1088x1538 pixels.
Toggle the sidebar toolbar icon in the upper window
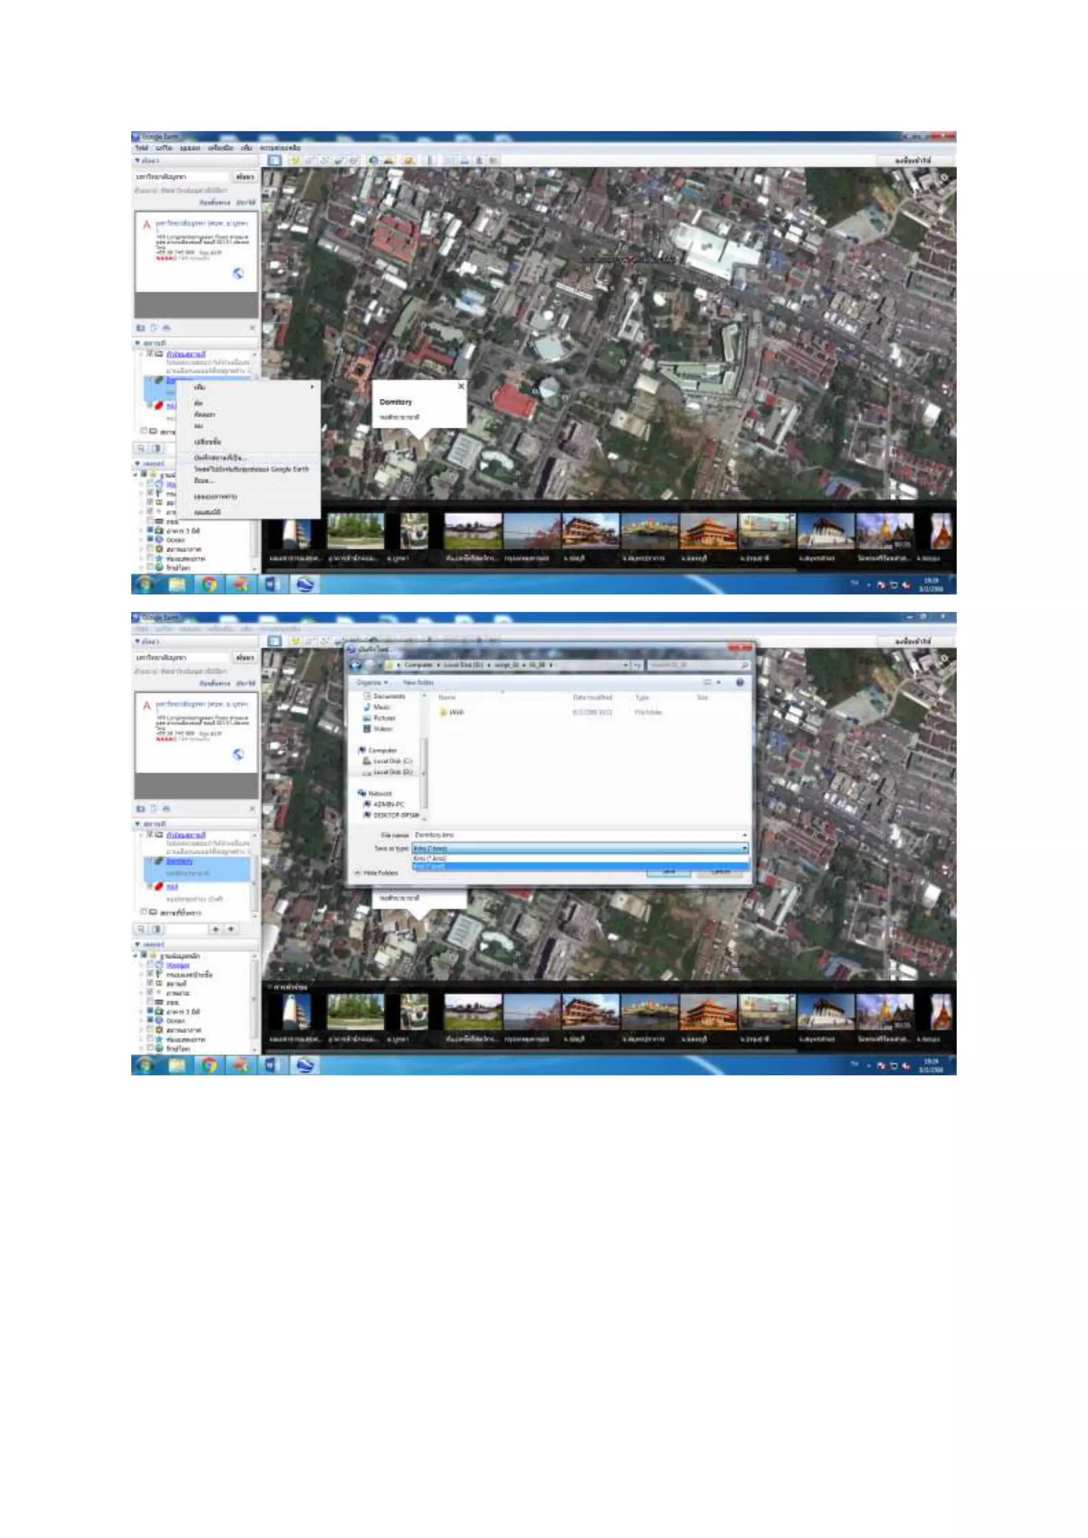click(275, 160)
